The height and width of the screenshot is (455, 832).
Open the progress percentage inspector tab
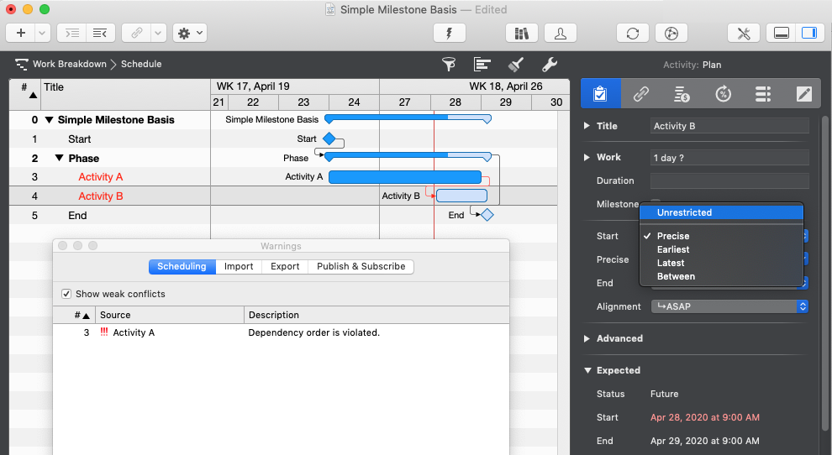[x=723, y=94]
